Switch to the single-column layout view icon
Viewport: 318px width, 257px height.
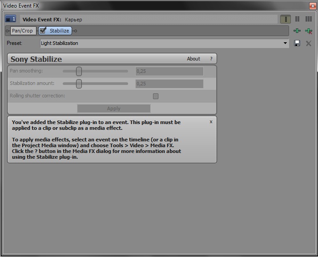click(286, 19)
